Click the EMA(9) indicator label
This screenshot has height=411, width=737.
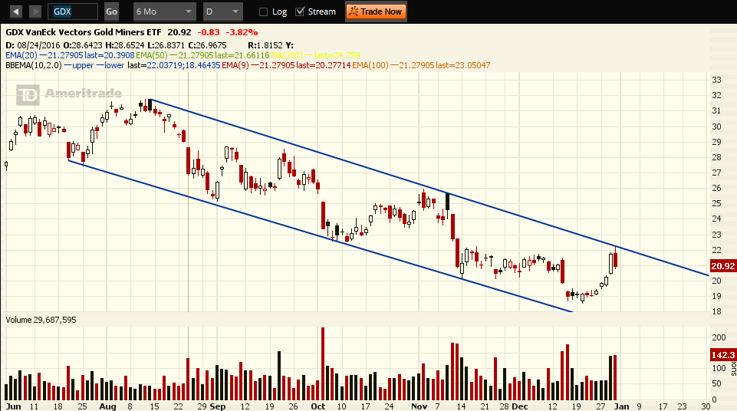[x=235, y=65]
